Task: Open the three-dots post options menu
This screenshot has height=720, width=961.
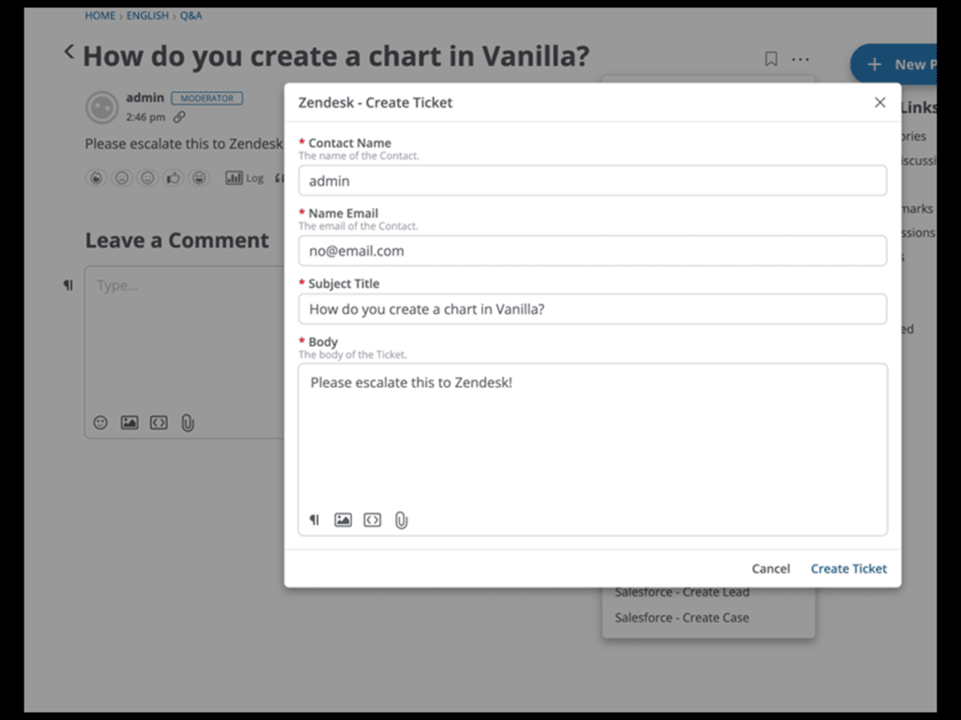Action: 800,60
